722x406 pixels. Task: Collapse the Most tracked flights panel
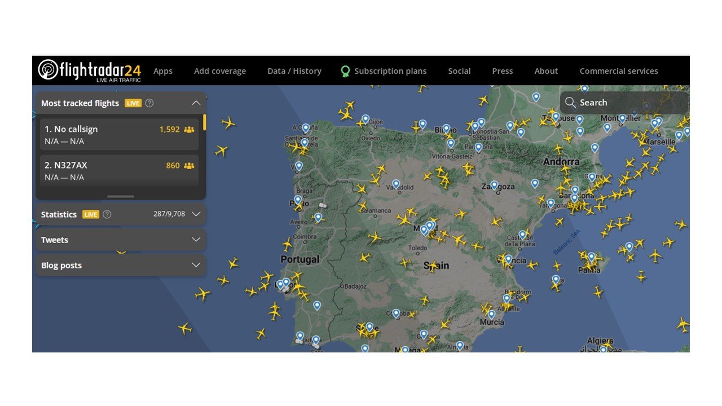tap(196, 103)
